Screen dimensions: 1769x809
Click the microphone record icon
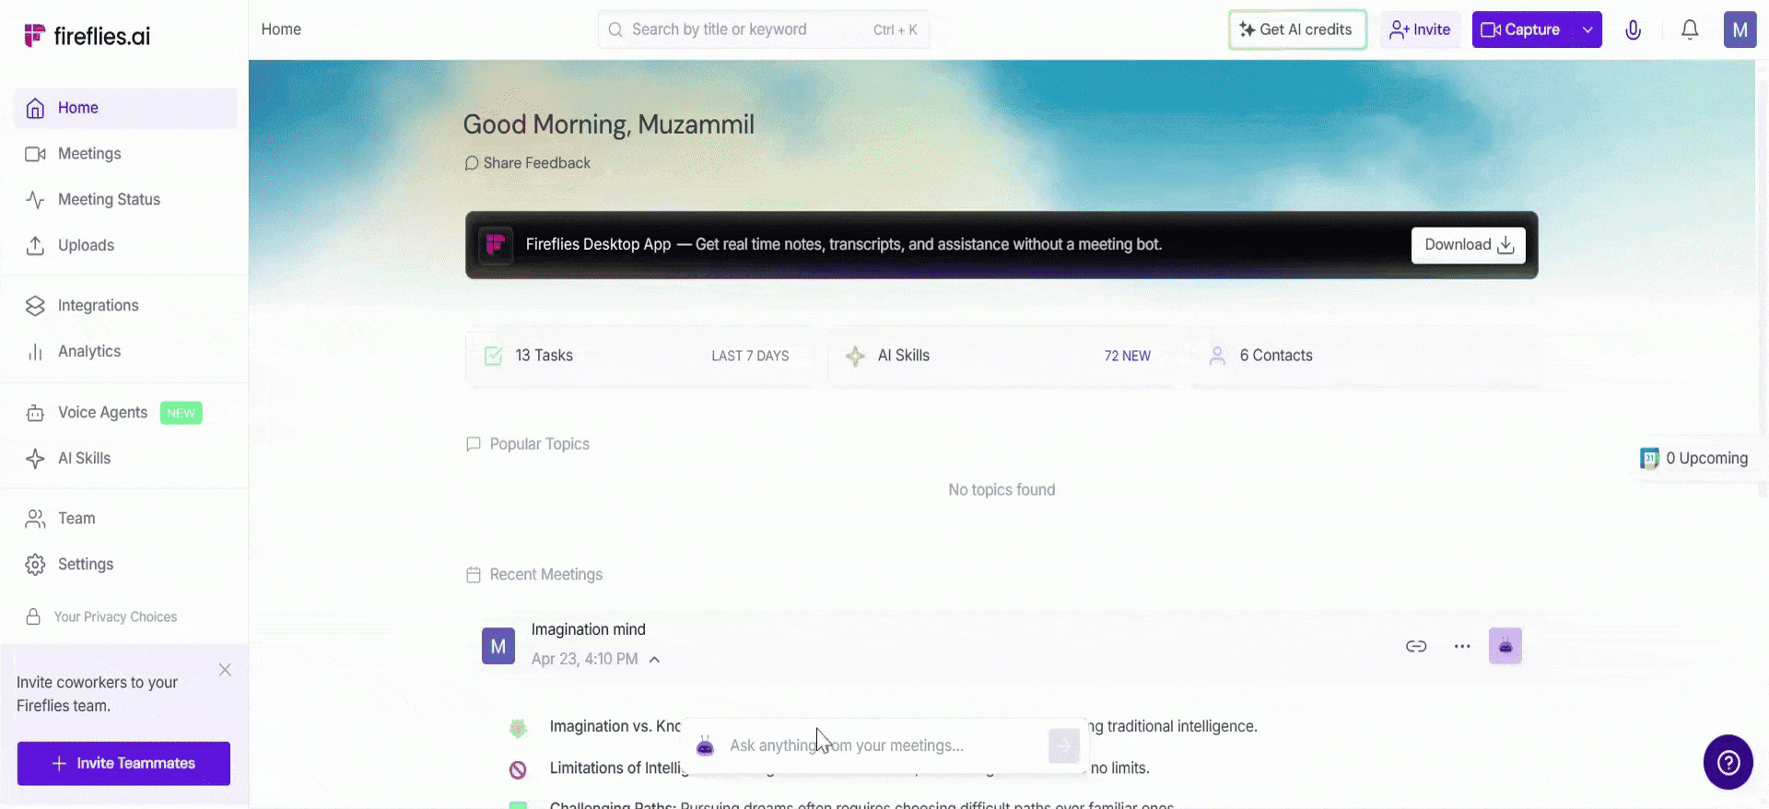tap(1634, 29)
